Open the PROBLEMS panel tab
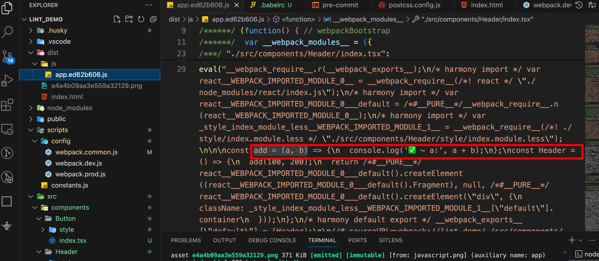The image size is (599, 261). point(186,240)
